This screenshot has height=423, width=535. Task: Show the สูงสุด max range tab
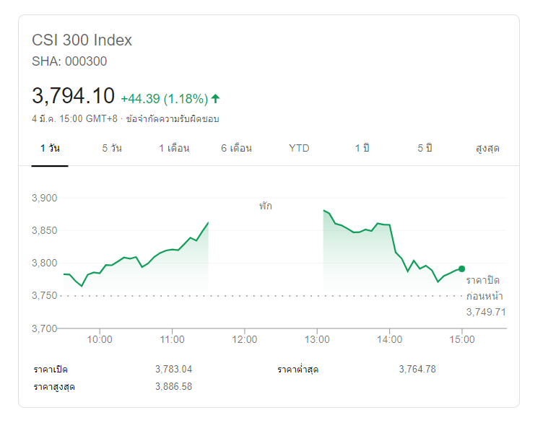(487, 148)
